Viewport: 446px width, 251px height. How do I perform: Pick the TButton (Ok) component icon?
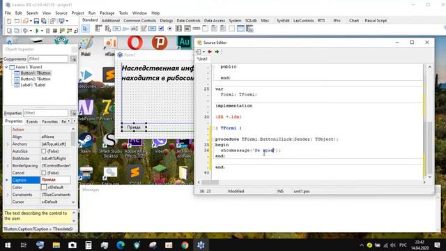pos(116,29)
